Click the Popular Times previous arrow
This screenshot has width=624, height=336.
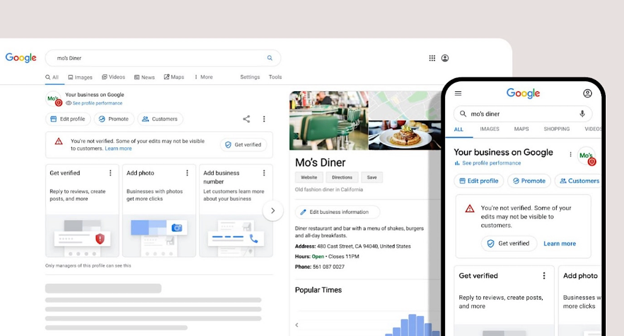click(297, 325)
